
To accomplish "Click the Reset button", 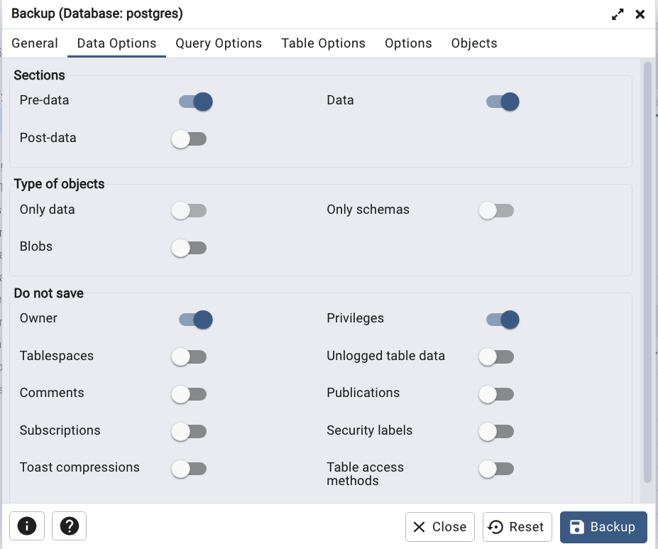I will point(517,527).
